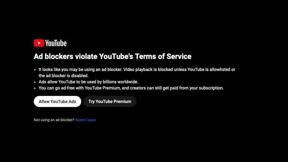The height and width of the screenshot is (162, 288).
Task: Click the bullet dot before 'It looks like'
Action: pyautogui.click(x=35, y=70)
